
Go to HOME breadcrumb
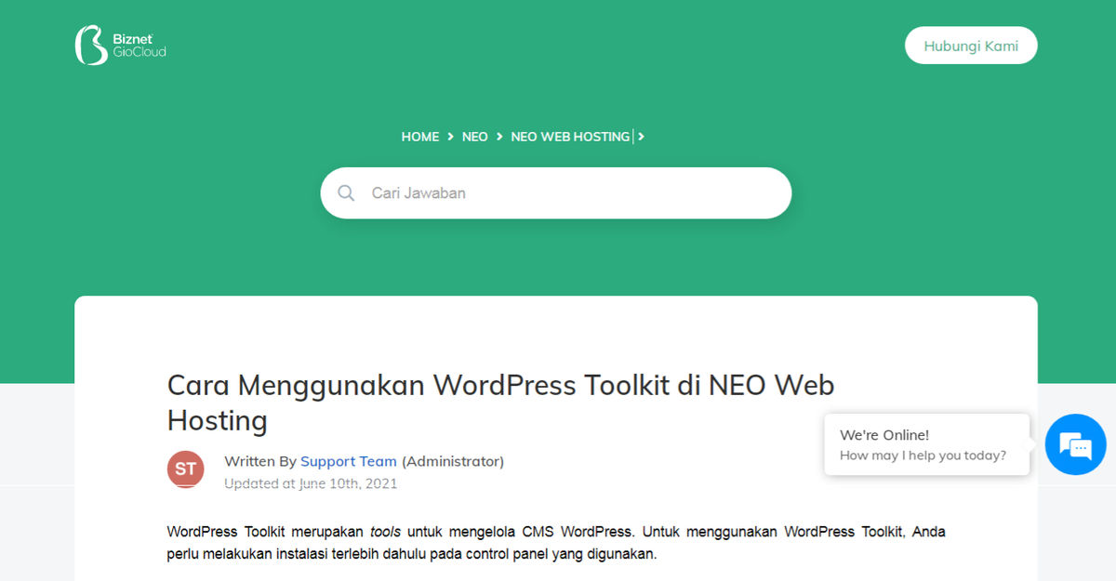tap(420, 137)
